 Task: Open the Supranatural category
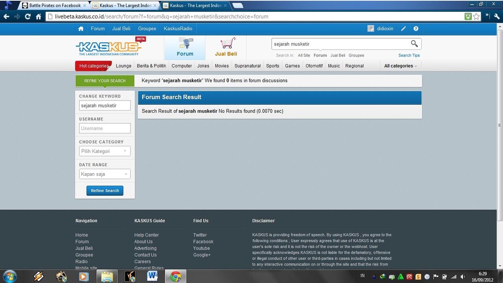pyautogui.click(x=248, y=66)
